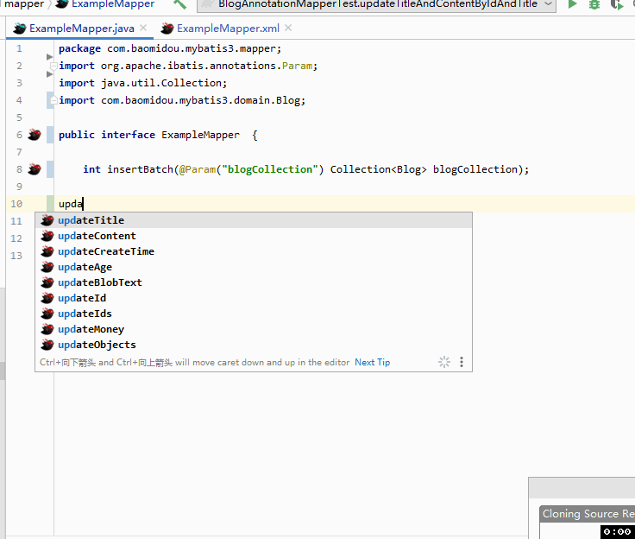Click the Next Tip link
This screenshot has height=539, width=635.
(372, 362)
